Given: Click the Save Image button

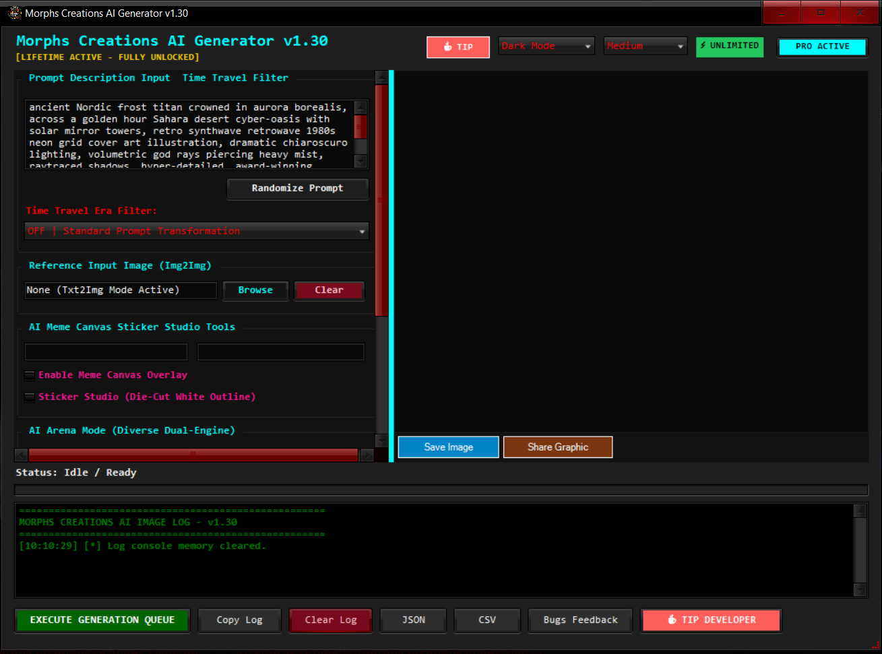Looking at the screenshot, I should click(x=449, y=447).
